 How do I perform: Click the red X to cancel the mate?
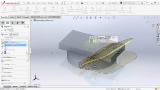click(5, 30)
